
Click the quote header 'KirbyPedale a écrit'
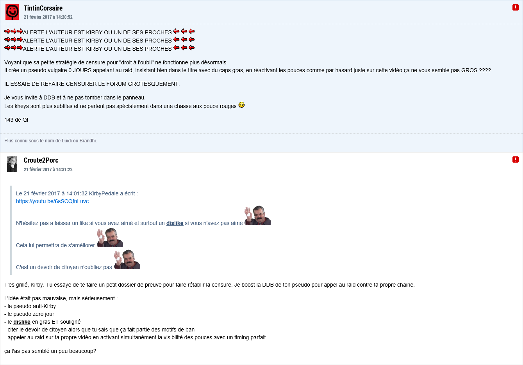(113, 193)
